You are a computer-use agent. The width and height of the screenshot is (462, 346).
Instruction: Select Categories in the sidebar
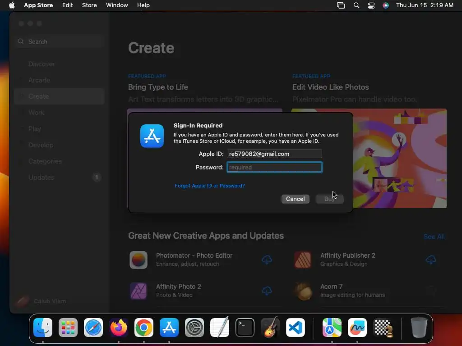(x=59, y=161)
